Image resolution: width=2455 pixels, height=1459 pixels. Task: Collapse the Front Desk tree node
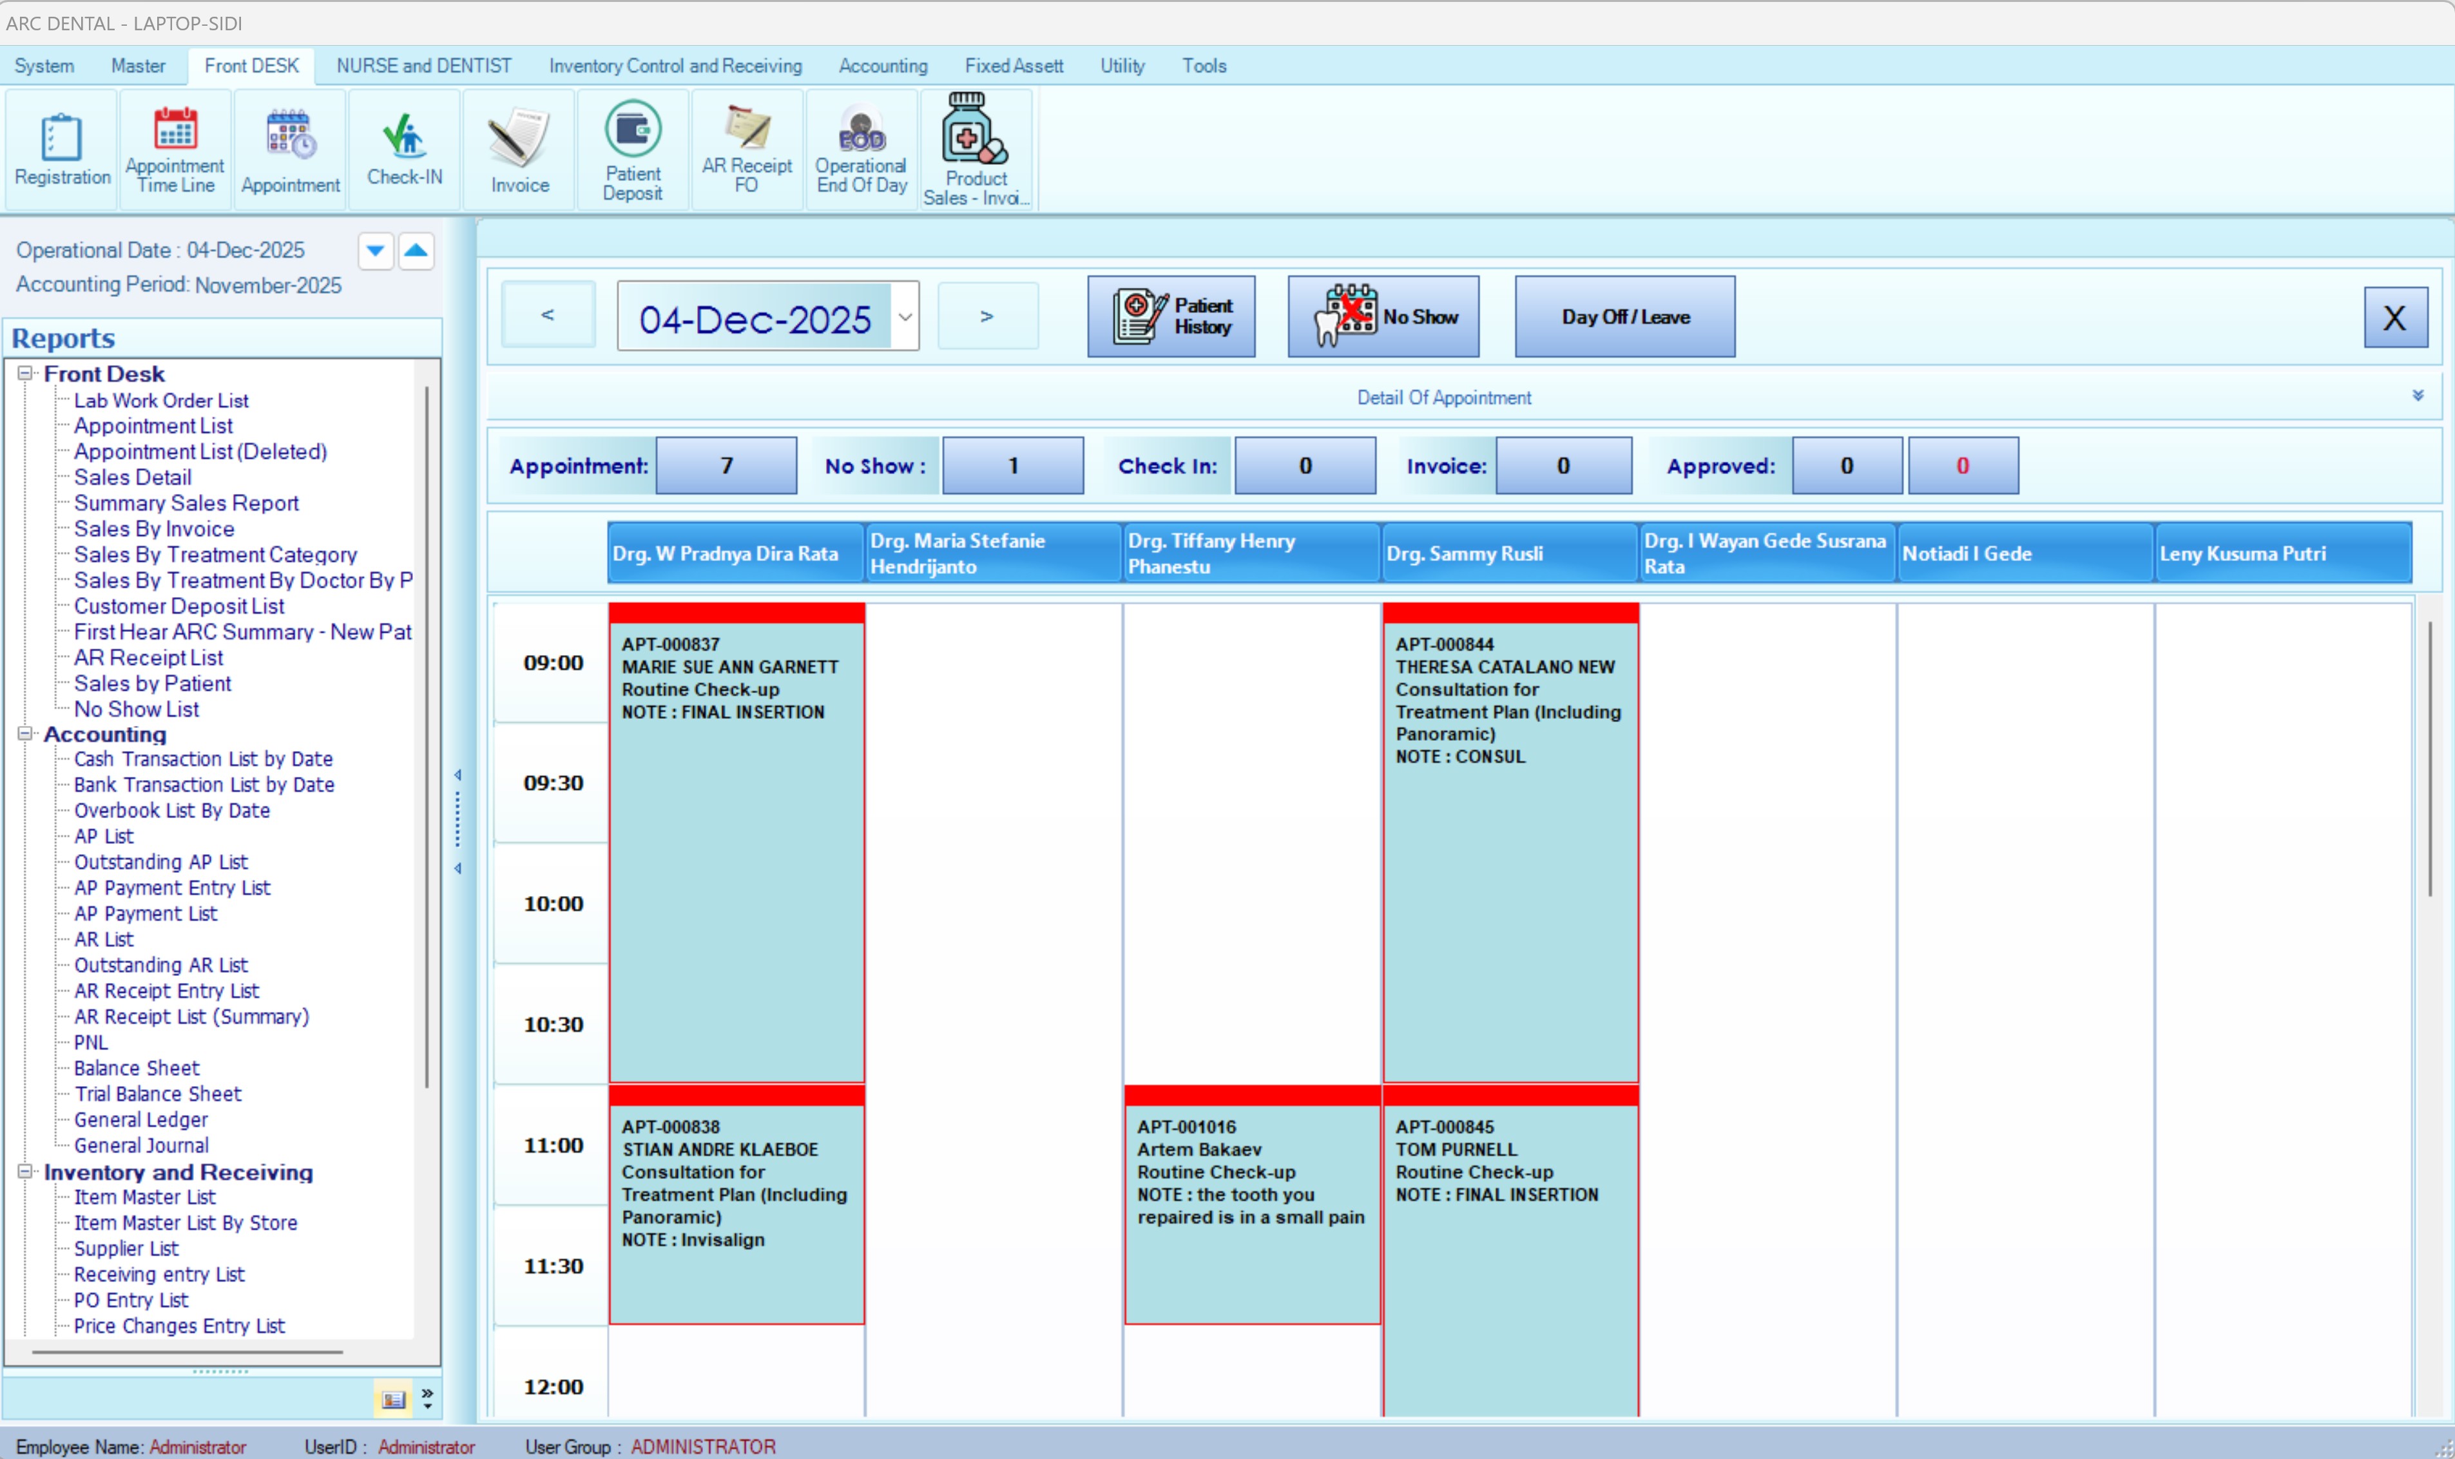pos(26,374)
